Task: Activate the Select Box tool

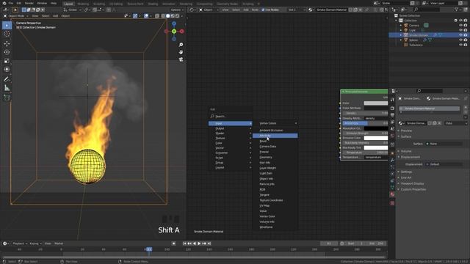Action: click(x=7, y=26)
